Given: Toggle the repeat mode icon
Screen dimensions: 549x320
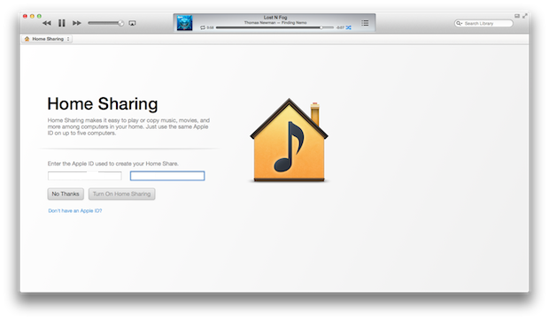Looking at the screenshot, I should 203,27.
